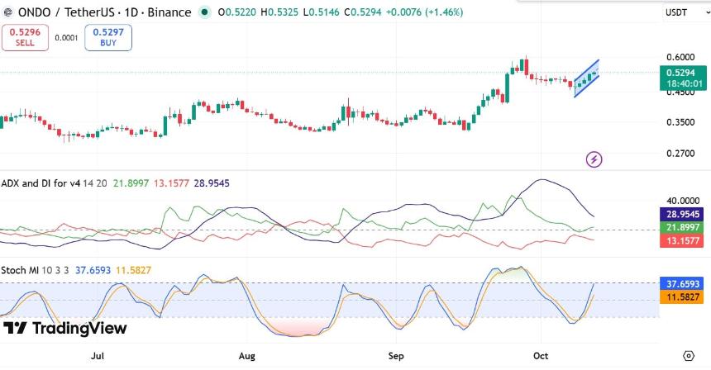Click orange Stoch value tag 11.5827

pos(682,297)
